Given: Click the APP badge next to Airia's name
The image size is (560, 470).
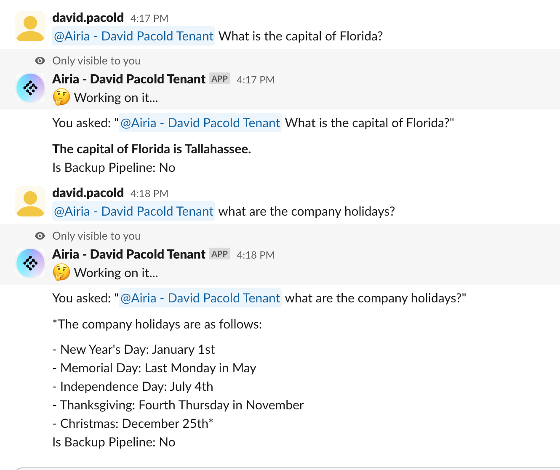Looking at the screenshot, I should (x=219, y=78).
